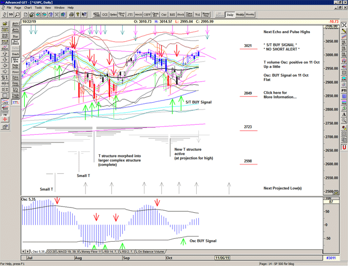Toggle the Osc indicator button
Image resolution: width=348 pixels, height=266 pixels.
pyautogui.click(x=164, y=15)
